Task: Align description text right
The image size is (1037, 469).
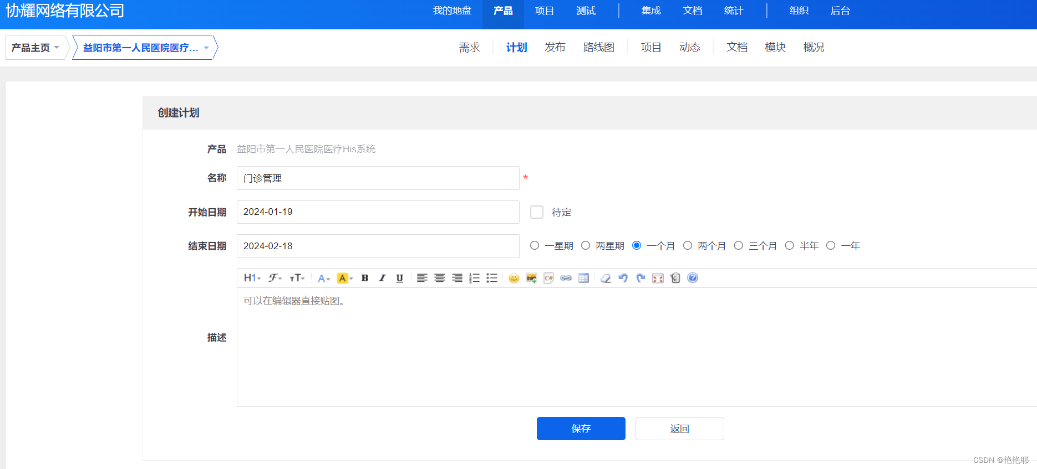Action: click(457, 278)
